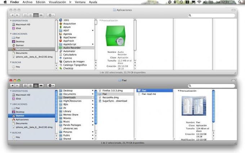
Task: Open the Ayuda menu
Action: pyautogui.click(x=93, y=2)
